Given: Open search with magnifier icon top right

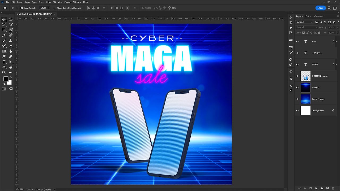Looking at the screenshot, I should pyautogui.click(x=329, y=8).
